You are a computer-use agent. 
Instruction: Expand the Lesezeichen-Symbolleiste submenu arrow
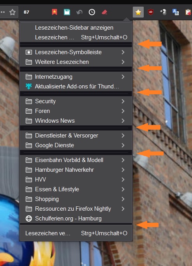pos(123,52)
